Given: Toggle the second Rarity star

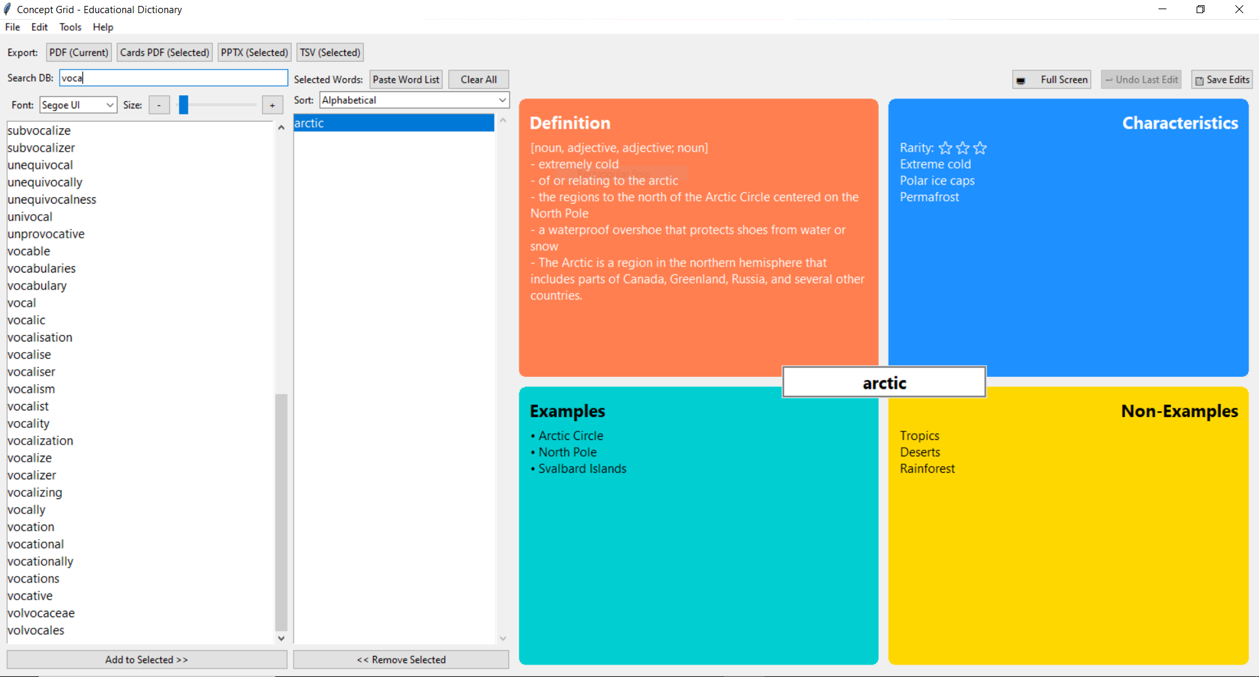Looking at the screenshot, I should coord(963,148).
